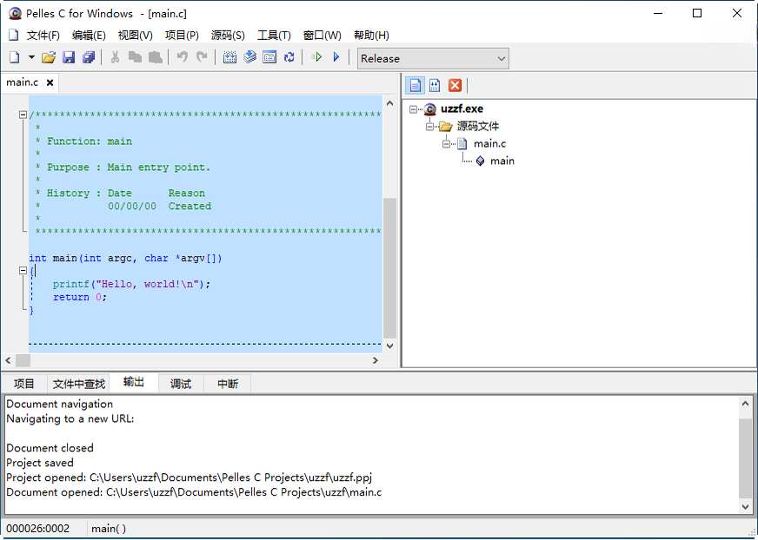This screenshot has height=540, width=758.
Task: Click the document view icon in project panel
Action: pyautogui.click(x=416, y=85)
